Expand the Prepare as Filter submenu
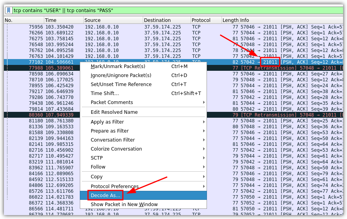347x219 pixels. tap(110, 131)
